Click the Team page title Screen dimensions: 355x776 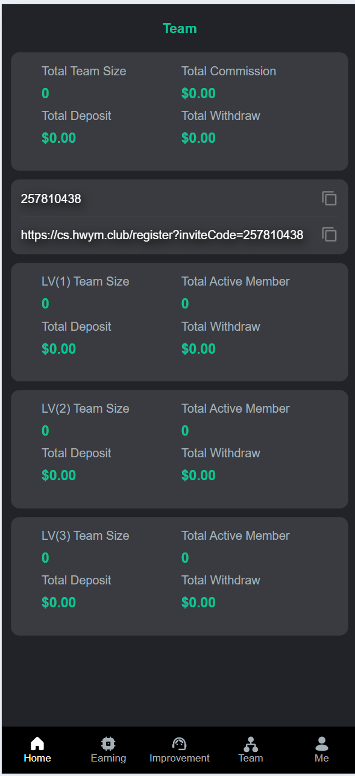[x=180, y=28]
